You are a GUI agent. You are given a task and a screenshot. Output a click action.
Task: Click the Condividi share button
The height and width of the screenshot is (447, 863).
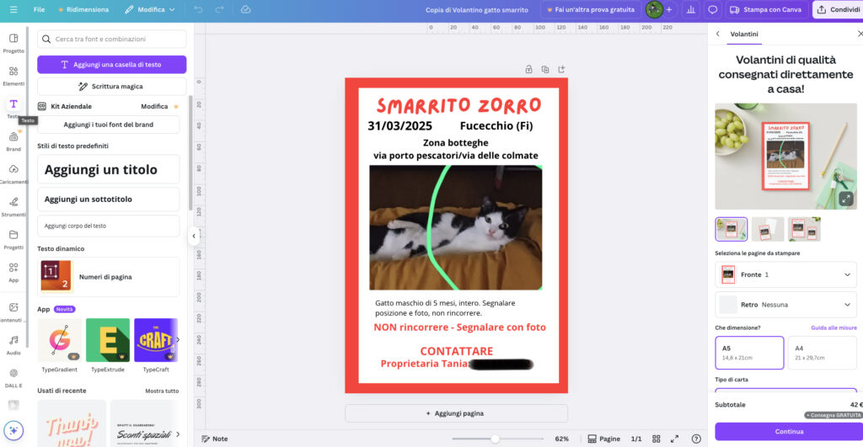(839, 9)
